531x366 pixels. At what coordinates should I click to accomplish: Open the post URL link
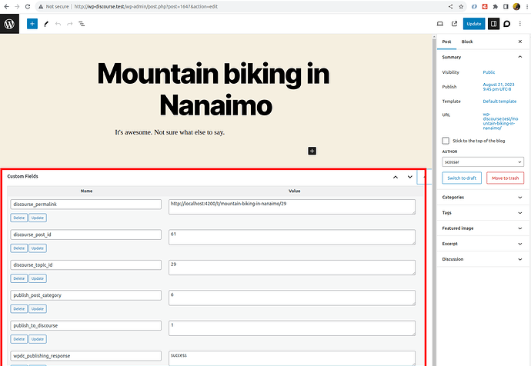[x=500, y=121]
